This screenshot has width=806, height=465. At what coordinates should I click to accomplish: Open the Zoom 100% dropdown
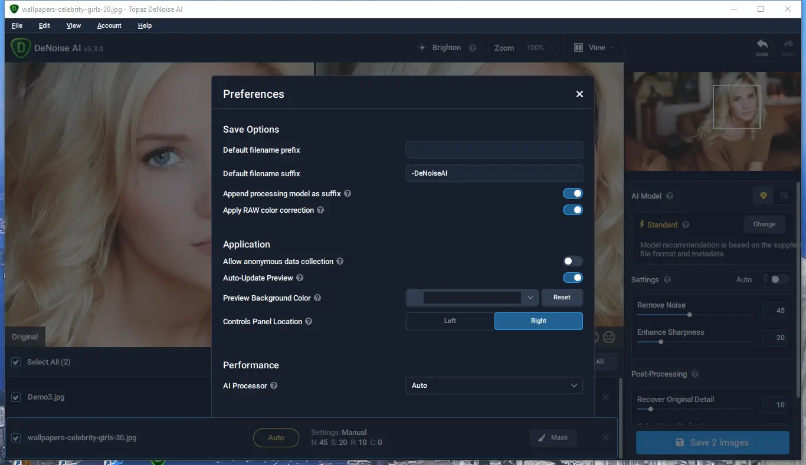(x=540, y=48)
